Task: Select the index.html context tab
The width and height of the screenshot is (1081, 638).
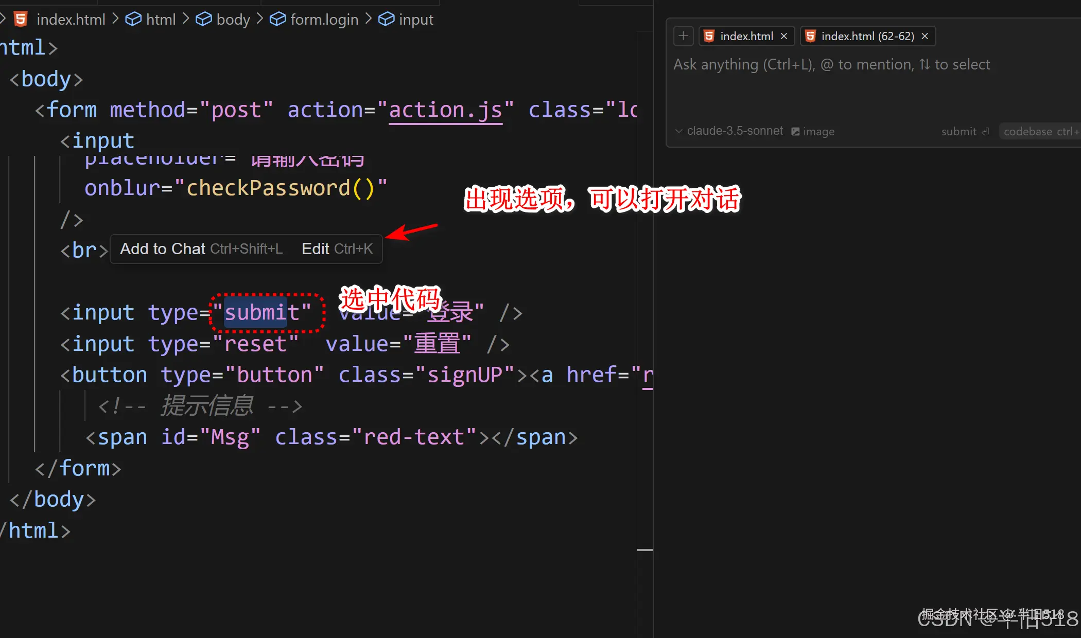Action: coord(746,36)
